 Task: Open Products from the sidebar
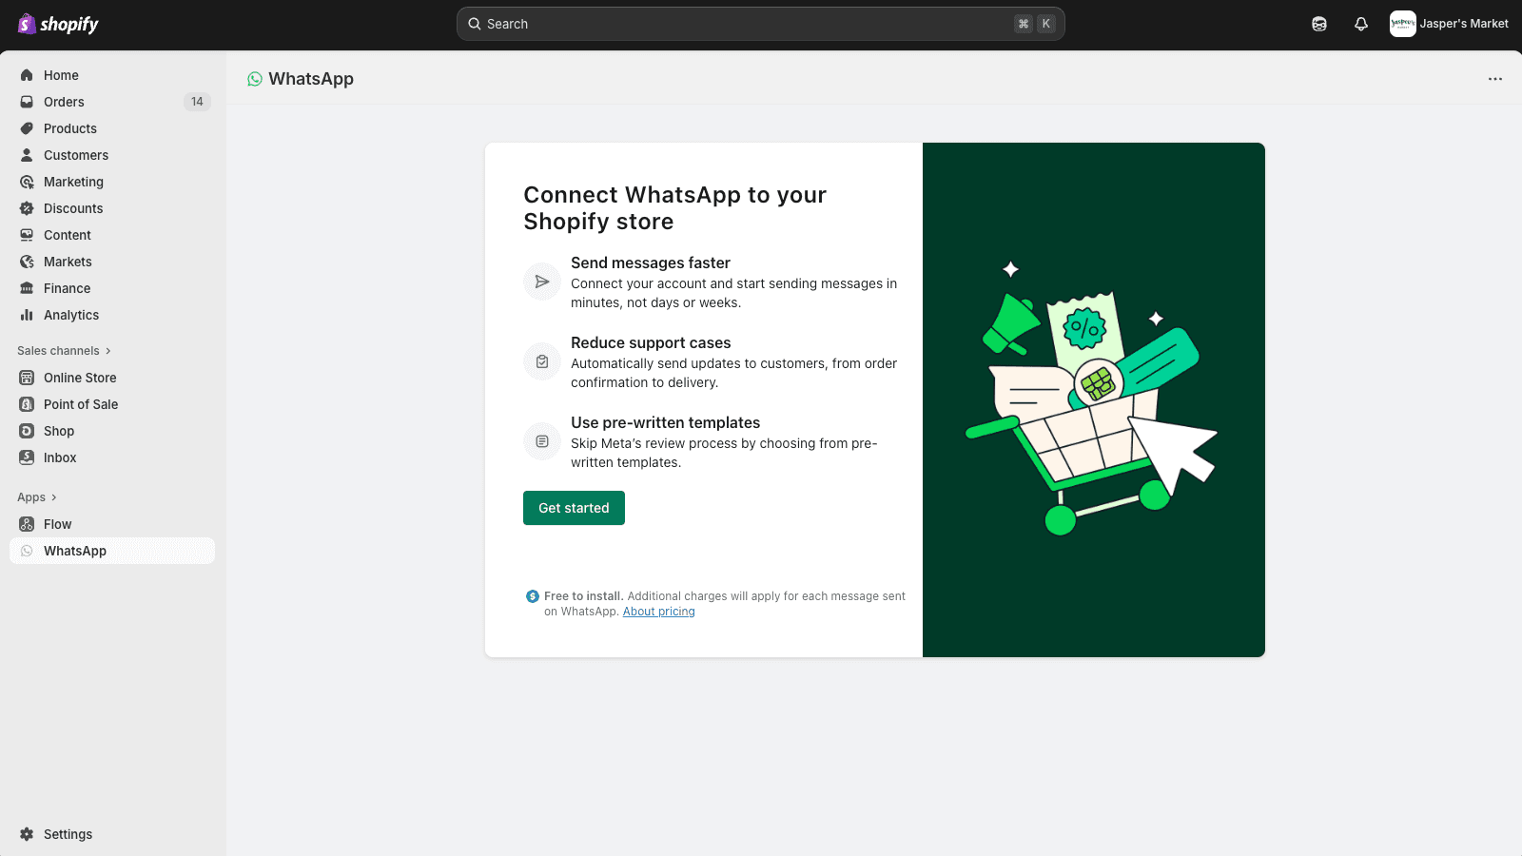[29, 128]
